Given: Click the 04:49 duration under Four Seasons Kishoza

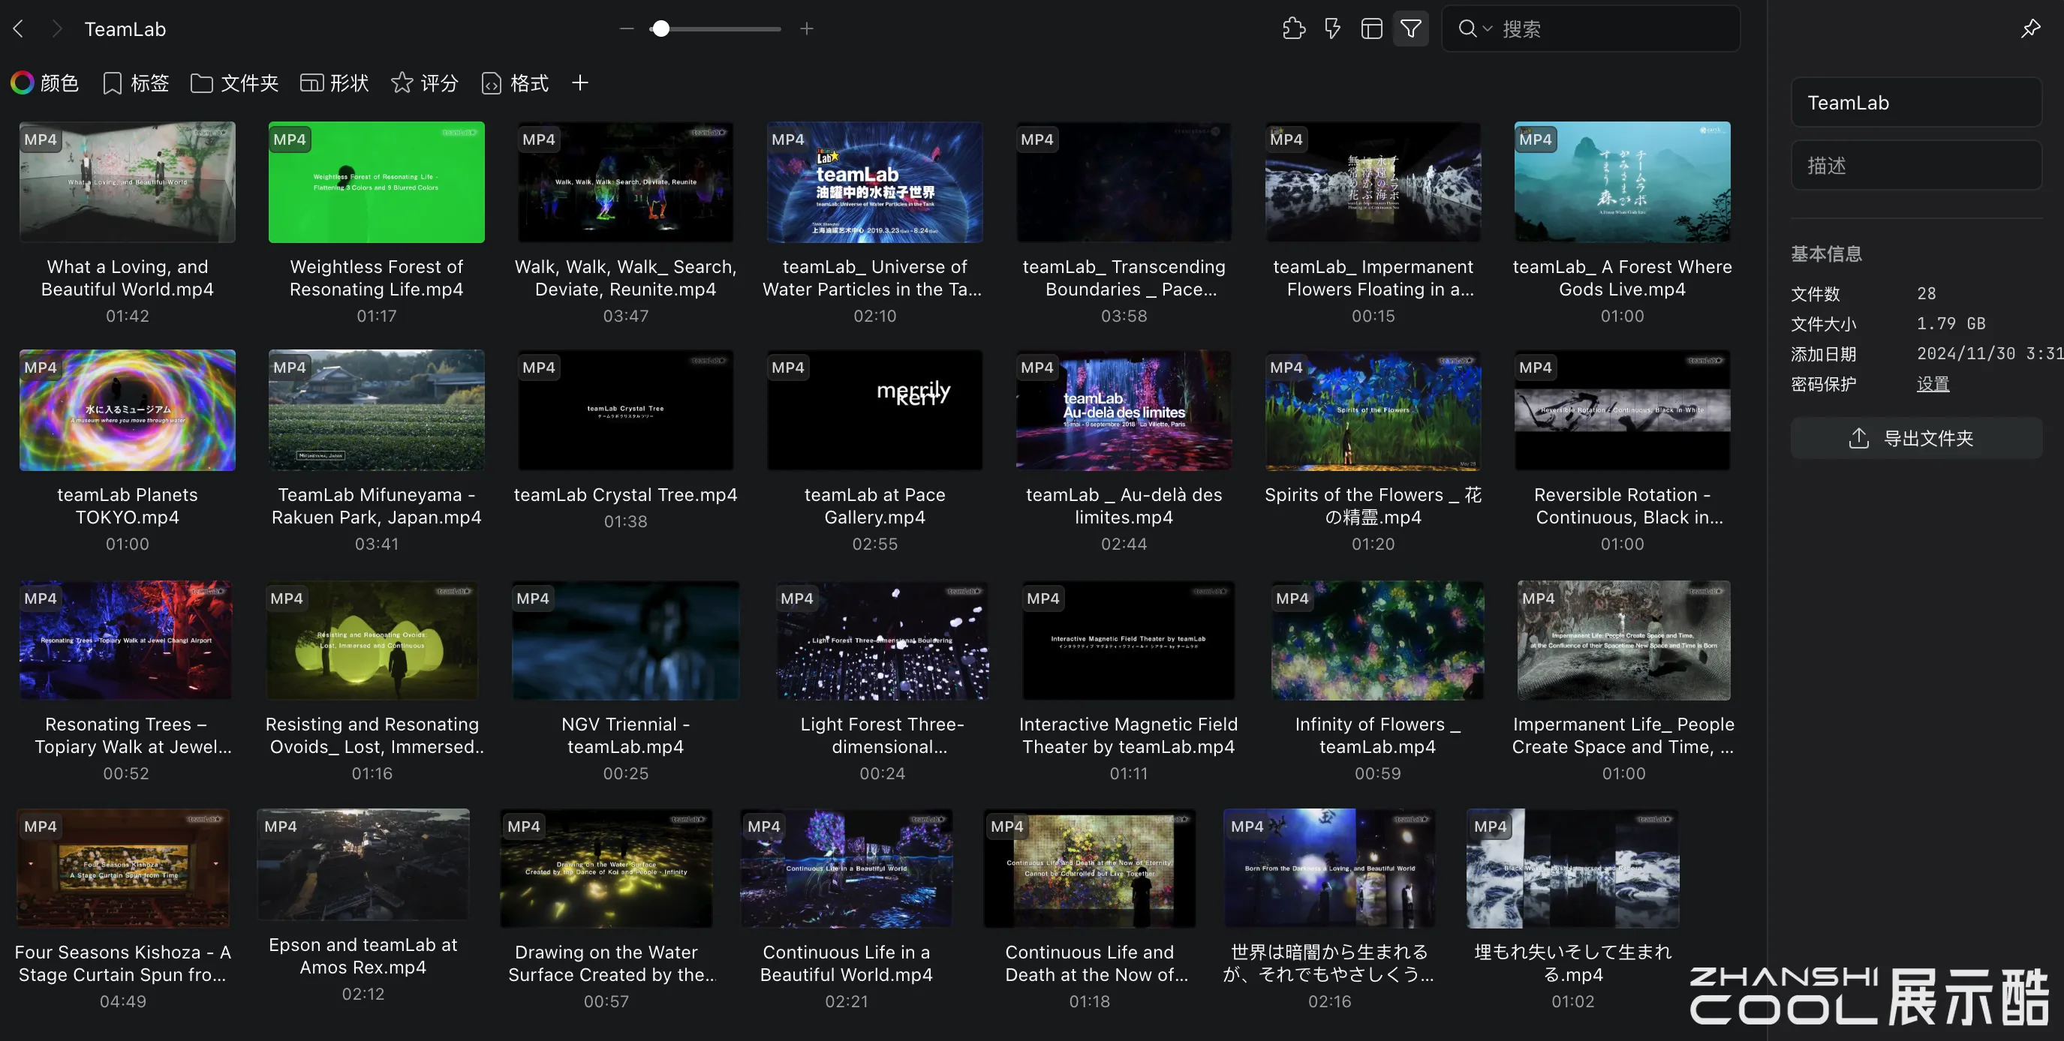Looking at the screenshot, I should point(123,1002).
